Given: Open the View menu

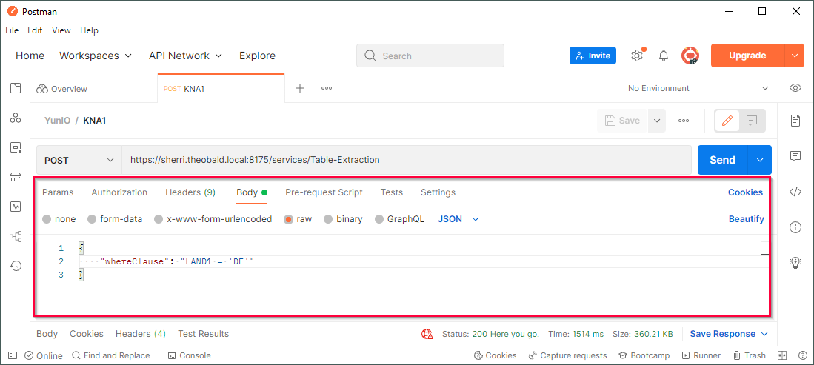Looking at the screenshot, I should (x=61, y=30).
